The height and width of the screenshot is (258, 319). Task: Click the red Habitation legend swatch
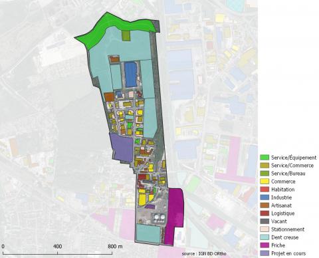tap(265, 190)
